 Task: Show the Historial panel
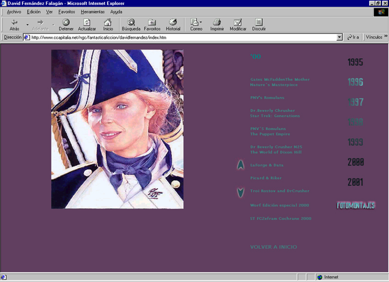pyautogui.click(x=173, y=25)
